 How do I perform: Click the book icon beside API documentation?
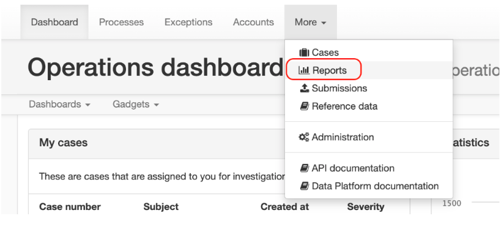coord(305,168)
